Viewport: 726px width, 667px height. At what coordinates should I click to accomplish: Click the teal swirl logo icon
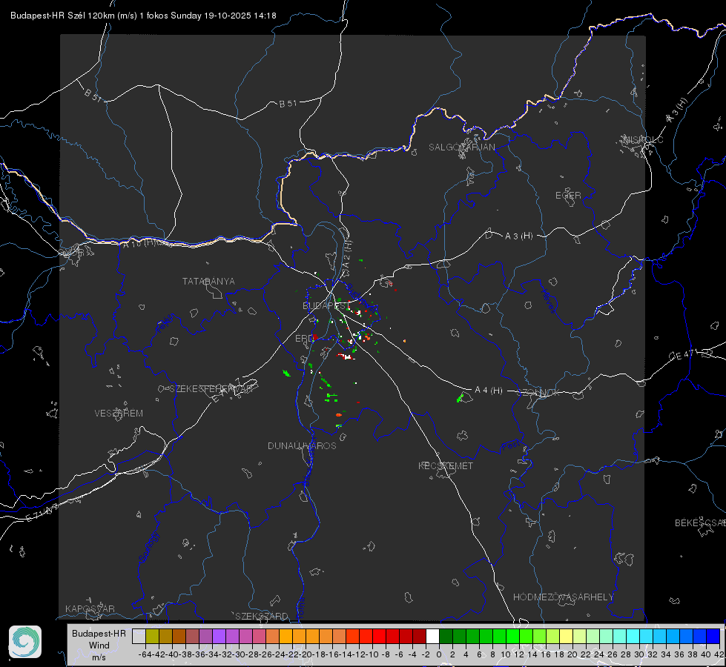(25, 642)
